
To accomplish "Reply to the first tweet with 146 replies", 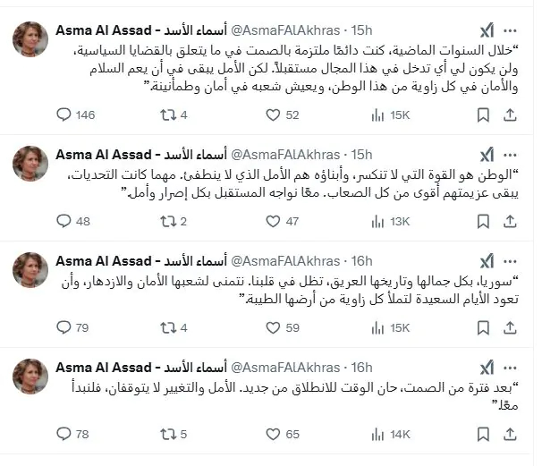I will (x=64, y=114).
